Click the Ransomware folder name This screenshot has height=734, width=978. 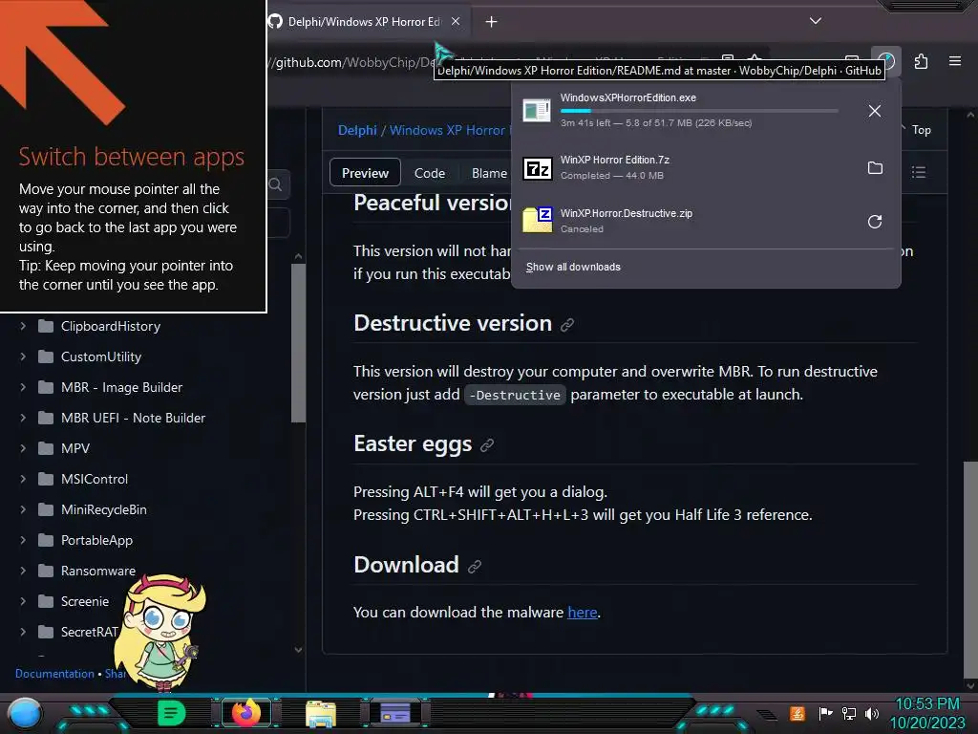[x=98, y=572]
